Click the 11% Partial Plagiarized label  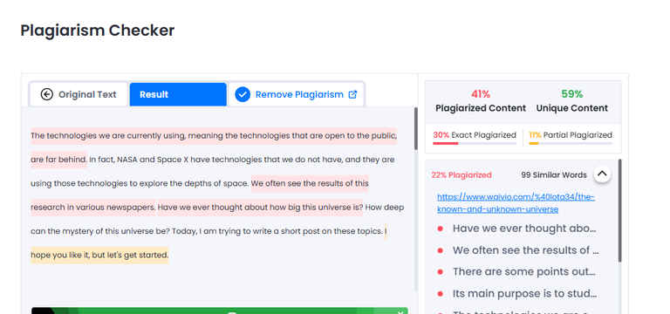coord(571,135)
